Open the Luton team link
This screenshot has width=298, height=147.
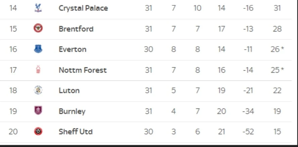[69, 90]
